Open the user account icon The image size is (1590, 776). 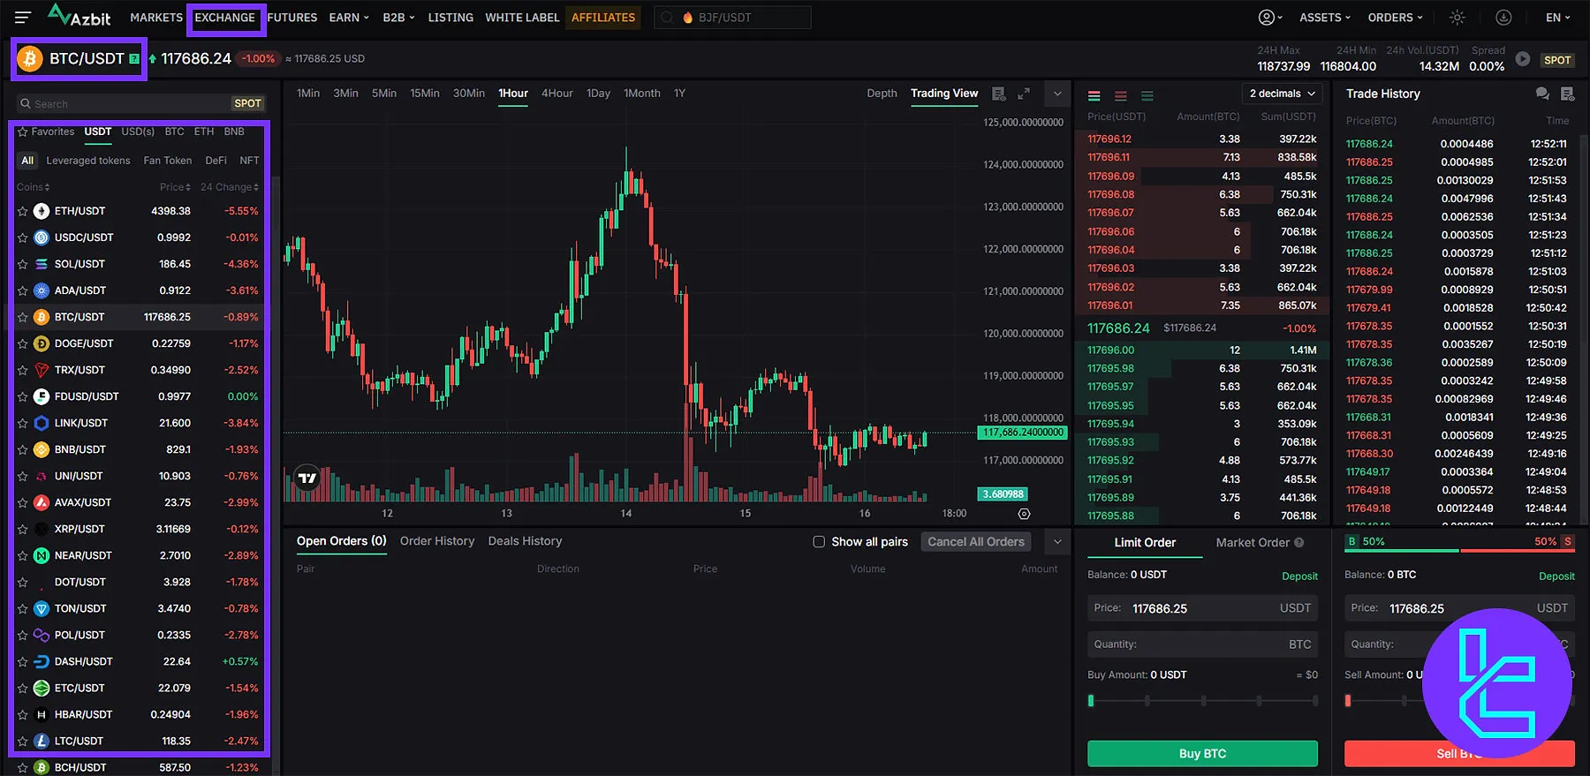tap(1267, 18)
